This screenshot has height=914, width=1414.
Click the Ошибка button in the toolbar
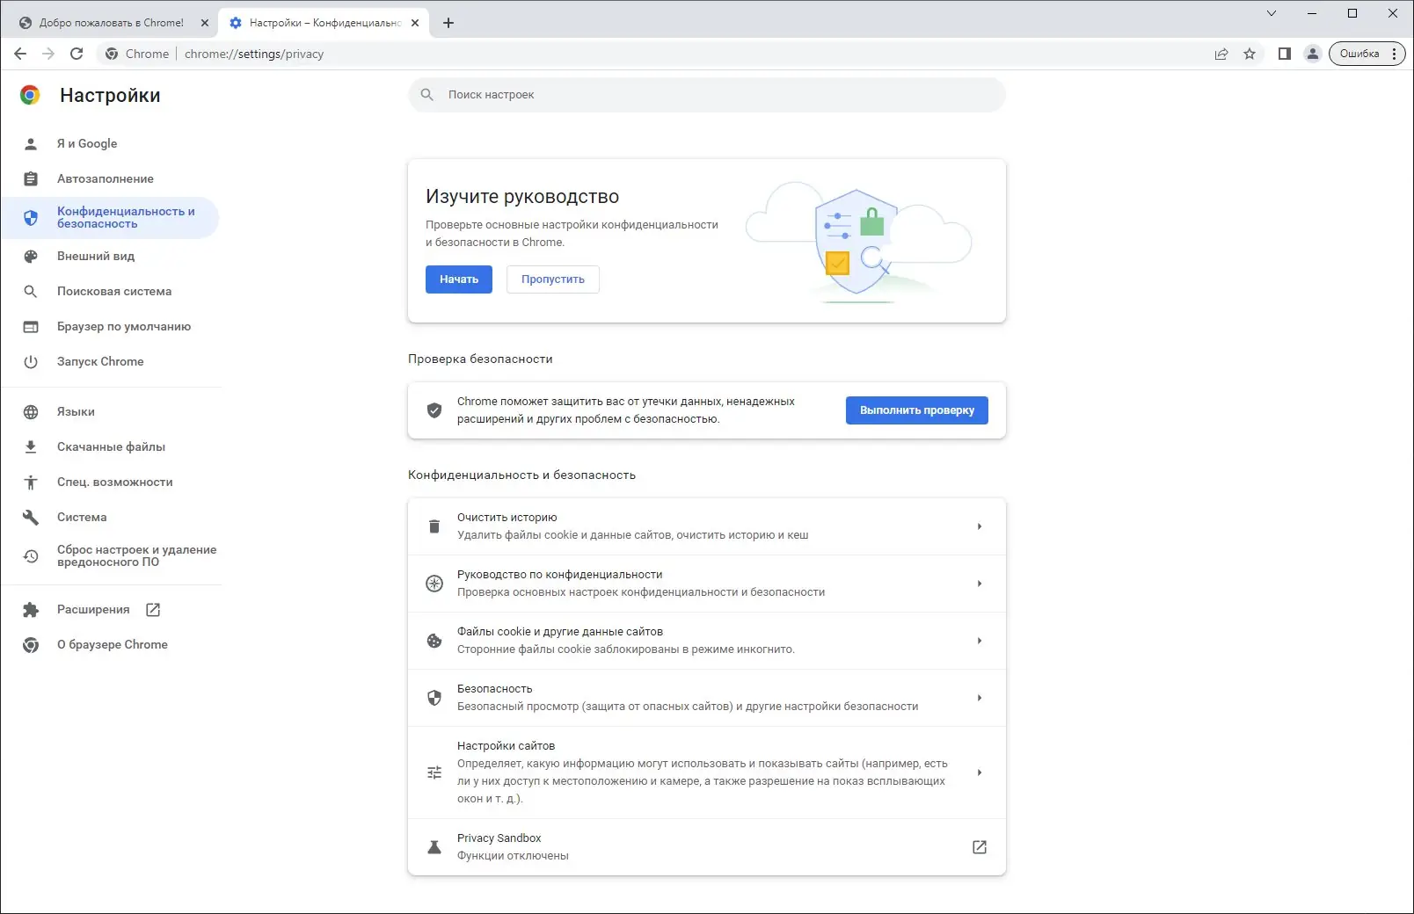click(x=1361, y=54)
